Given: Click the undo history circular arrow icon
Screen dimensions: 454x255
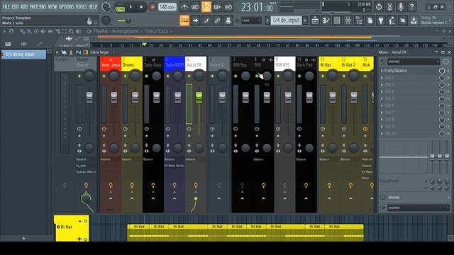Looking at the screenshot, I should 378,6.
